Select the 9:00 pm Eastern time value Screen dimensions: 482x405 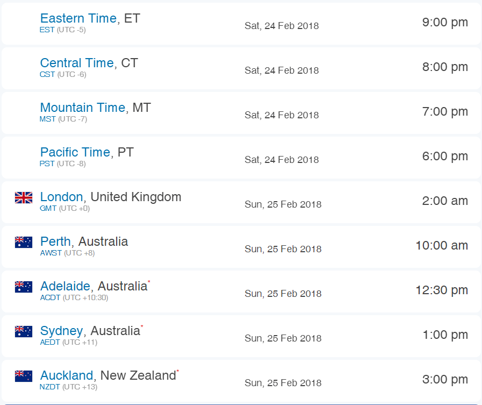(445, 22)
